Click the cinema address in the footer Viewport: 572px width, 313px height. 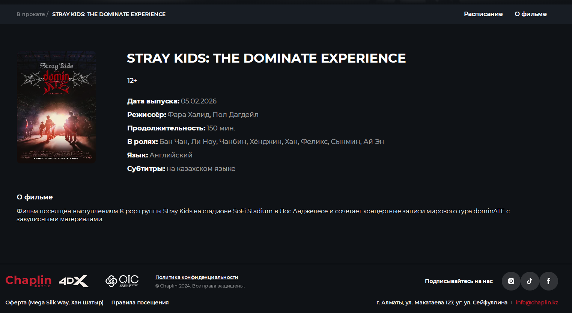pos(442,303)
